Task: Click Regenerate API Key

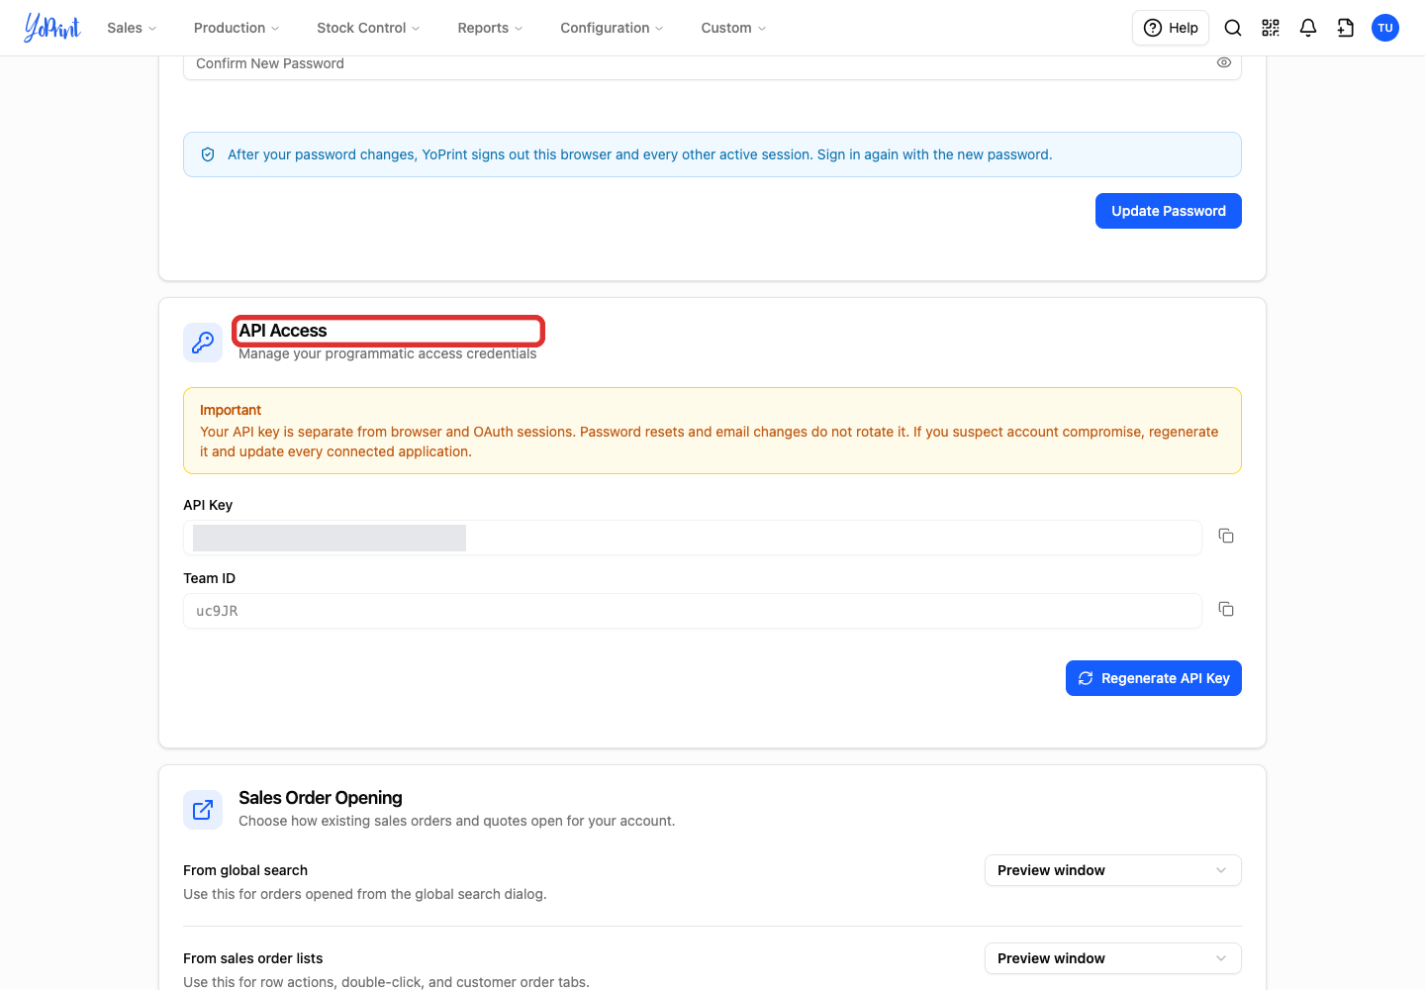Action: (1154, 678)
